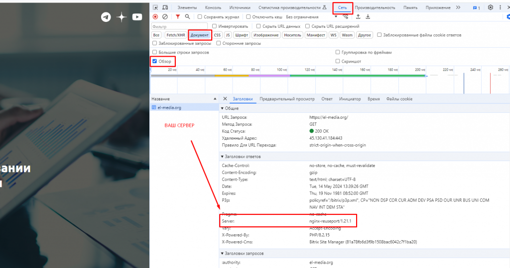This screenshot has height=268, width=510.
Task: Filter requests by Шрифт
Action: coord(242,35)
